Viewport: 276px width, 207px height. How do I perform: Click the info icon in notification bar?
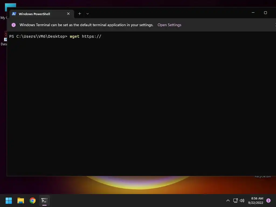point(13,25)
